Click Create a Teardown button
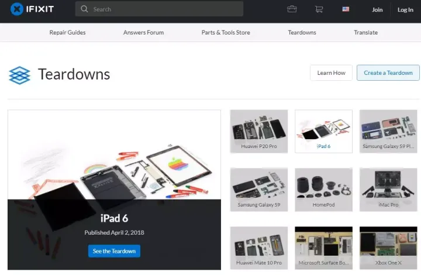This screenshot has height=275, width=421. click(x=388, y=73)
